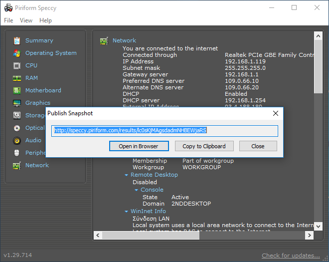The height and width of the screenshot is (262, 329).
Task: Go to Operating System section
Action: [x=51, y=53]
